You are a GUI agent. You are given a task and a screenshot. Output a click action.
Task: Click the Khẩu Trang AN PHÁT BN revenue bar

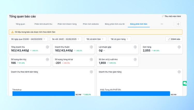pyautogui.click(x=135, y=93)
